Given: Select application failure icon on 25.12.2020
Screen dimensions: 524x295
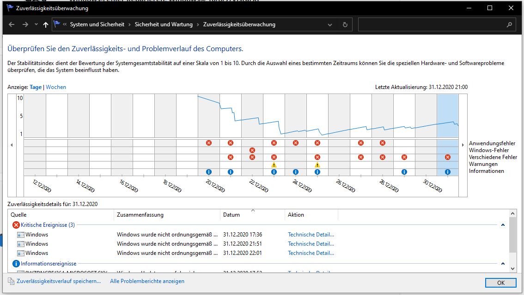Looking at the screenshot, I should click(x=317, y=143).
